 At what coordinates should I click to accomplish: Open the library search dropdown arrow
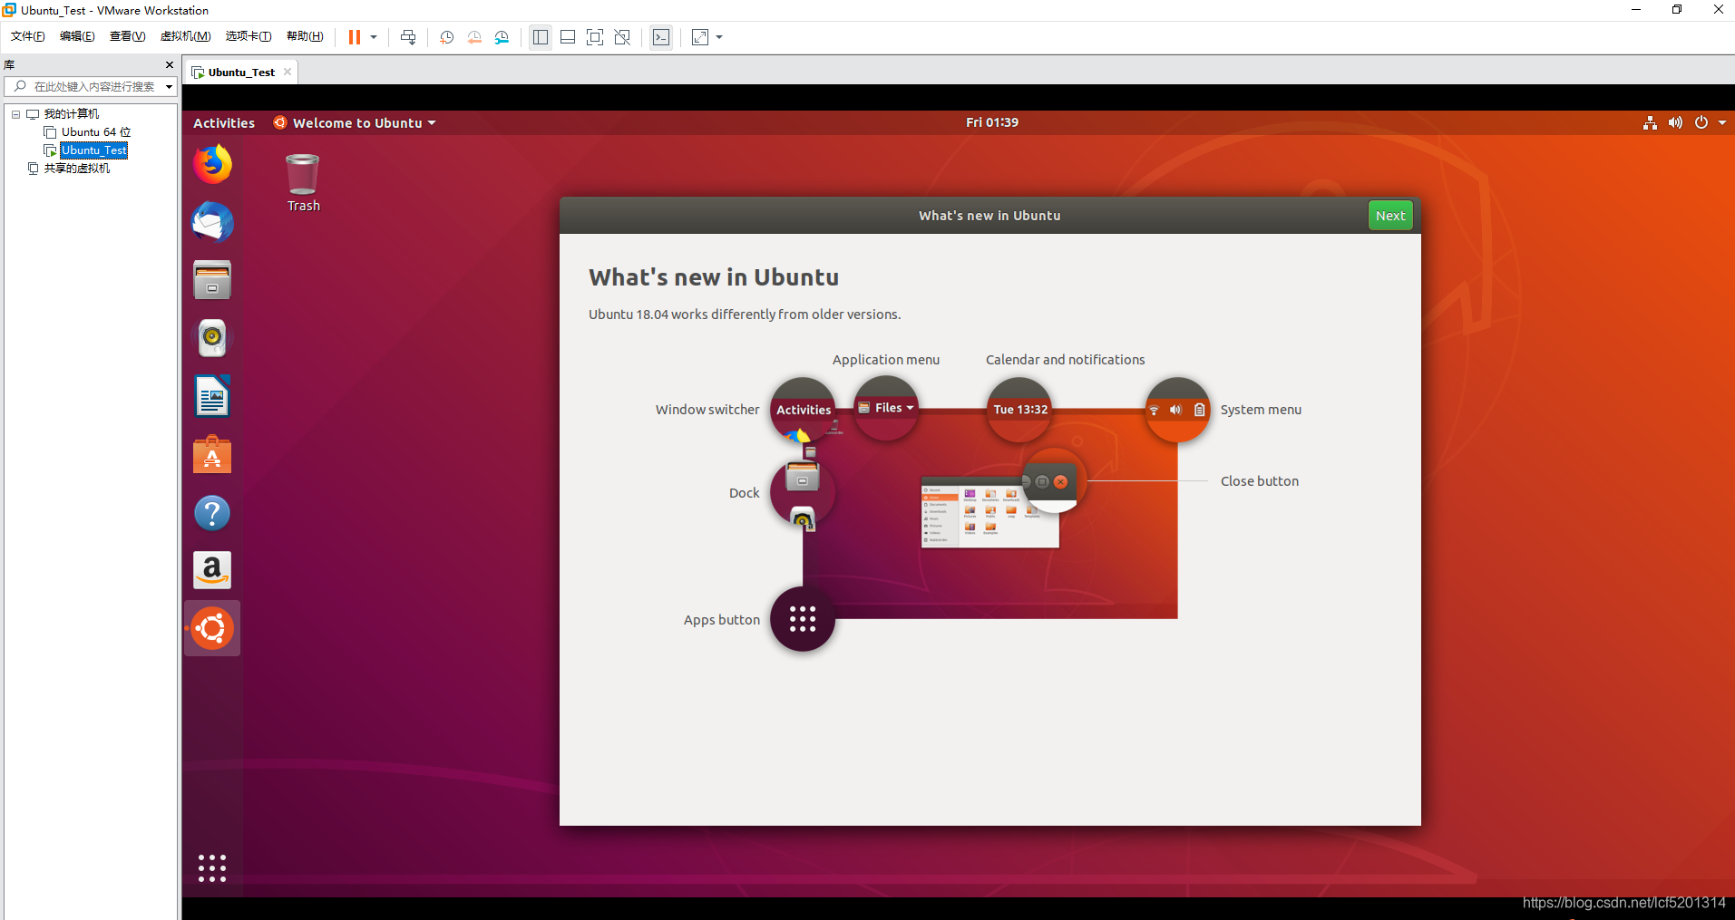pyautogui.click(x=169, y=87)
